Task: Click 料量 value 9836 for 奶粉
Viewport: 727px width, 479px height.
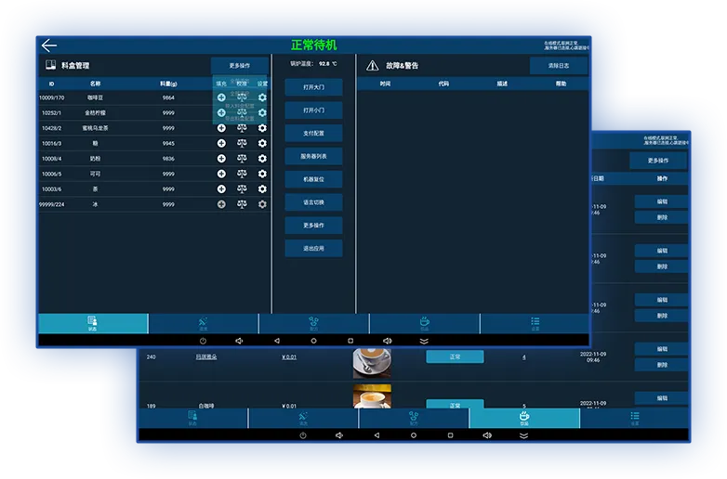Action: (x=168, y=159)
